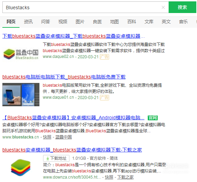Click the www.downza.cn/soft/30045 URL text

[x=72, y=177]
